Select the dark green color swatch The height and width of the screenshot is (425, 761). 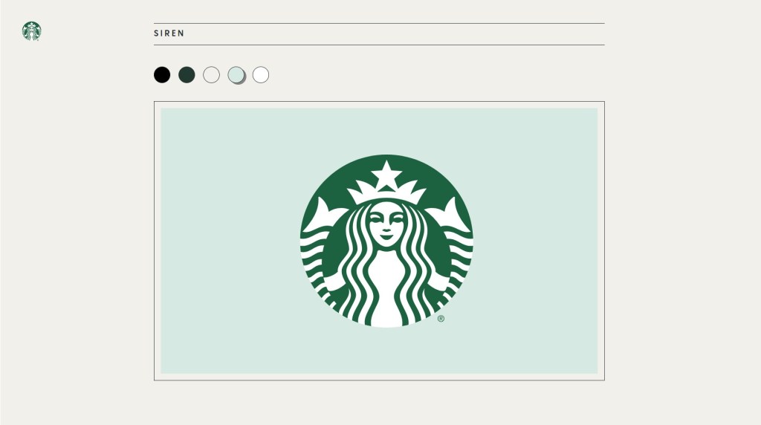tap(187, 75)
